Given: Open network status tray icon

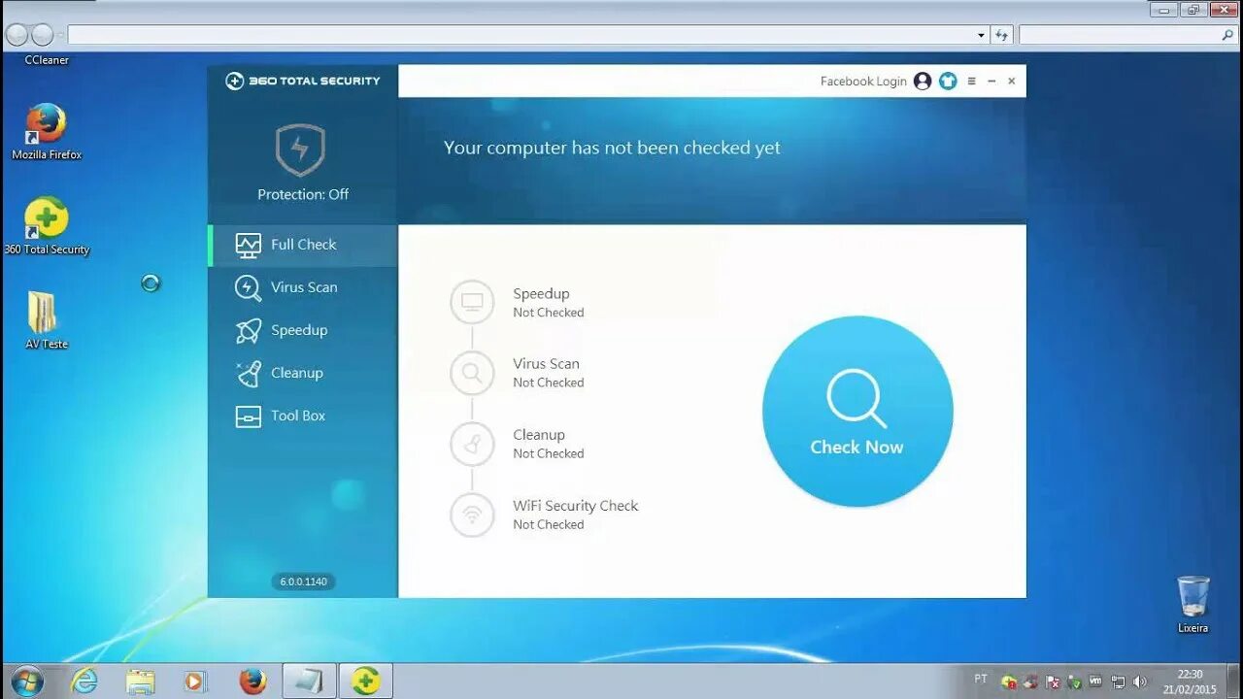Looking at the screenshot, I should click(x=1118, y=682).
